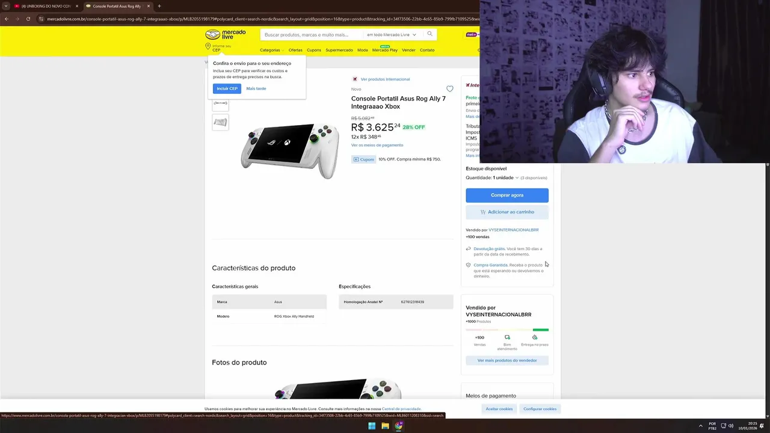Screen dimensions: 770x433
Task: Open the Mercado Play menu item
Action: pyautogui.click(x=385, y=50)
